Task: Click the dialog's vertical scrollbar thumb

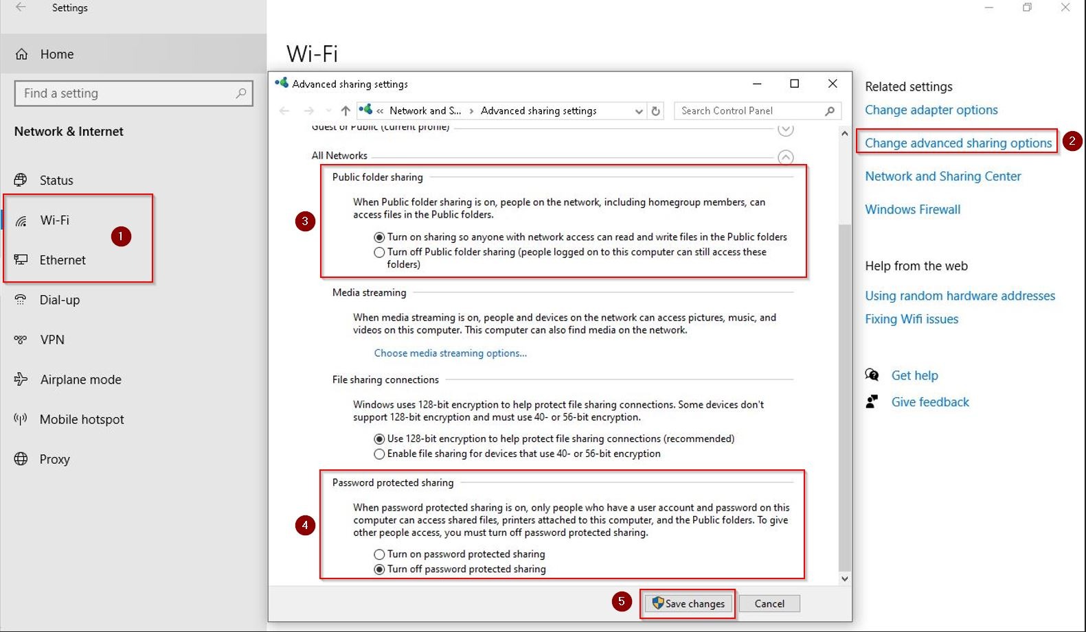Action: click(844, 398)
